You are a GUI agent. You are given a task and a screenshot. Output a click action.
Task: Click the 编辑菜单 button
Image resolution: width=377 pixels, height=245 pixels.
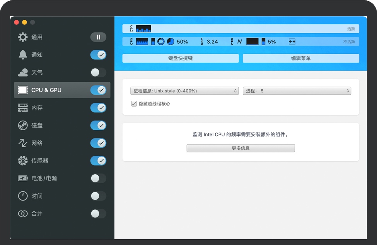coord(301,58)
